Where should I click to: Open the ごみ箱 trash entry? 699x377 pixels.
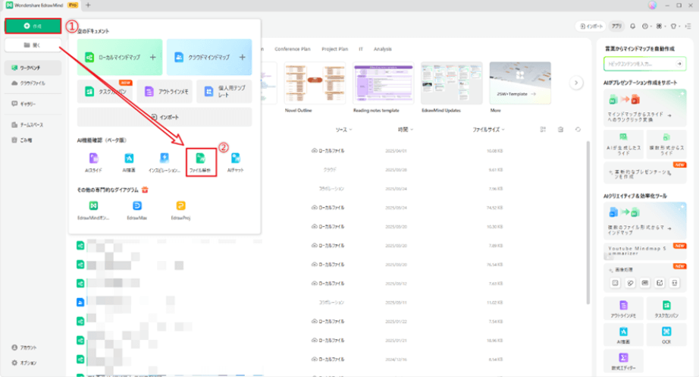click(x=33, y=140)
